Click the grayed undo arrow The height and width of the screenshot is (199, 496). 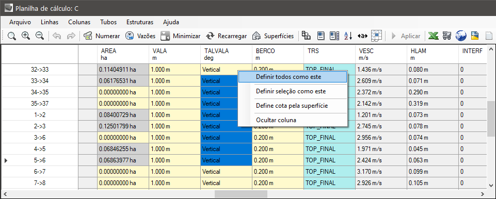point(57,36)
